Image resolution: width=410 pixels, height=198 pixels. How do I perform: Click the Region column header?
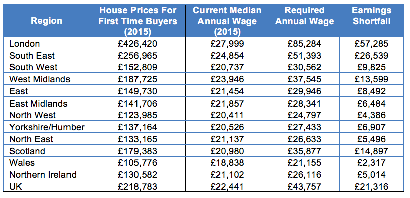pyautogui.click(x=46, y=21)
